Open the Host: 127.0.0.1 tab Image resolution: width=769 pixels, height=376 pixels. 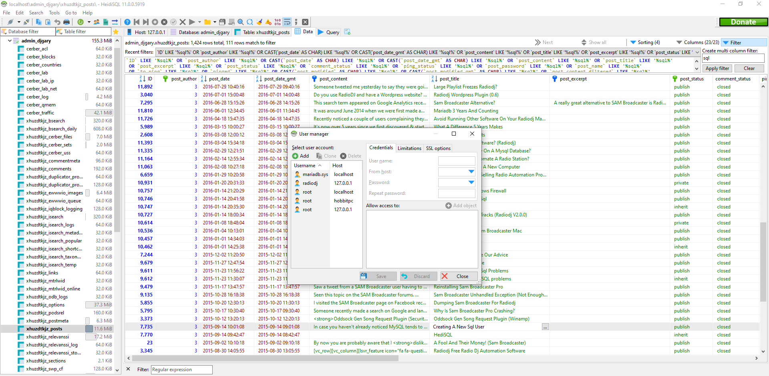(x=146, y=32)
